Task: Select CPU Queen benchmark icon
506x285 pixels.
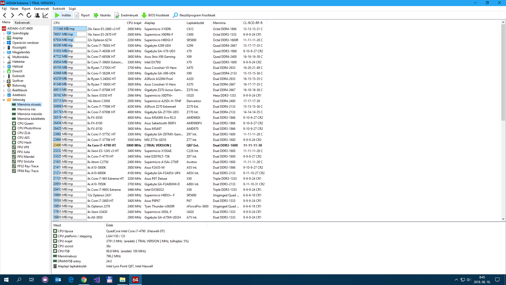Action: pyautogui.click(x=14, y=123)
